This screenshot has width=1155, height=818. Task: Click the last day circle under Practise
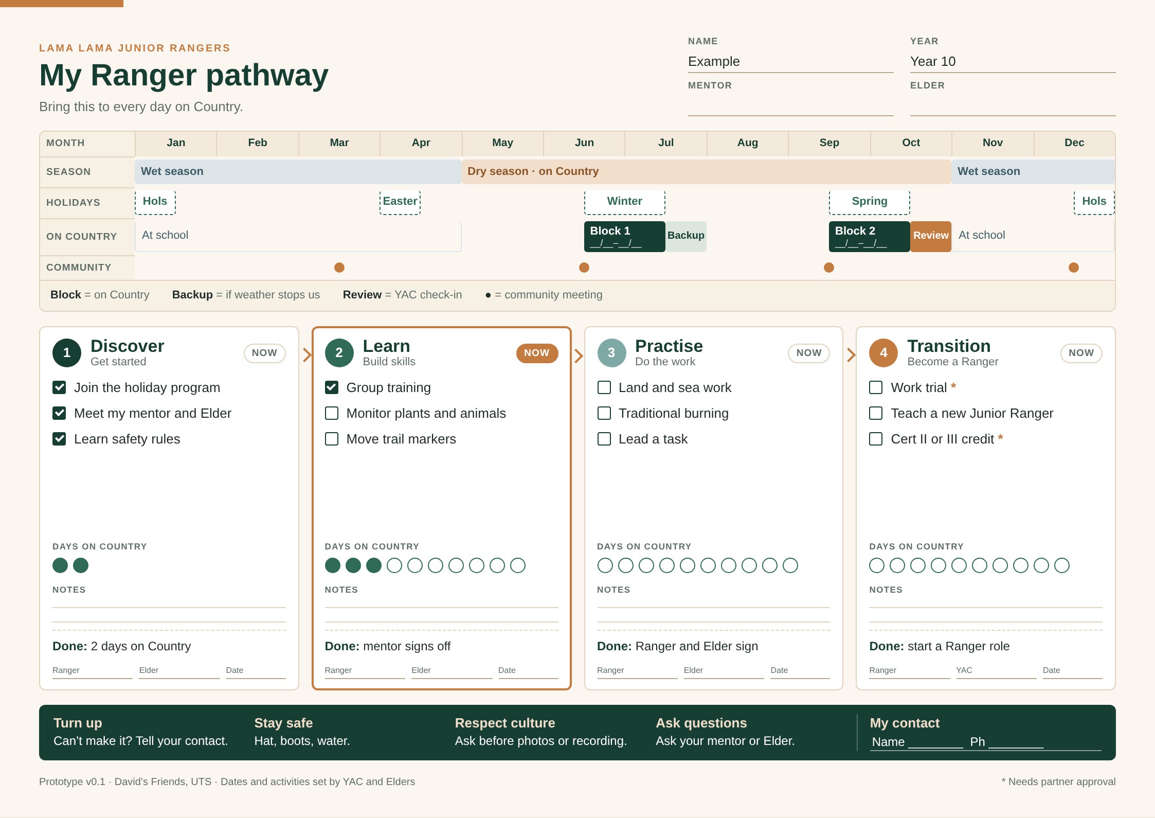point(790,565)
